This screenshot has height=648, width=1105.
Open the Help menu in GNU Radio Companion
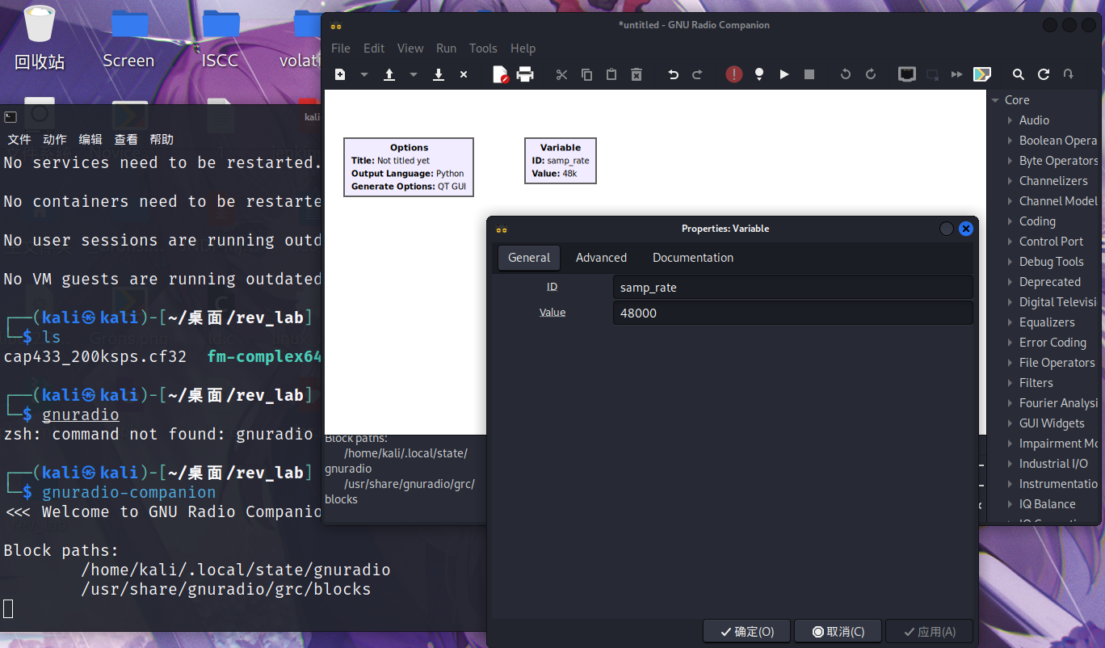coord(523,48)
